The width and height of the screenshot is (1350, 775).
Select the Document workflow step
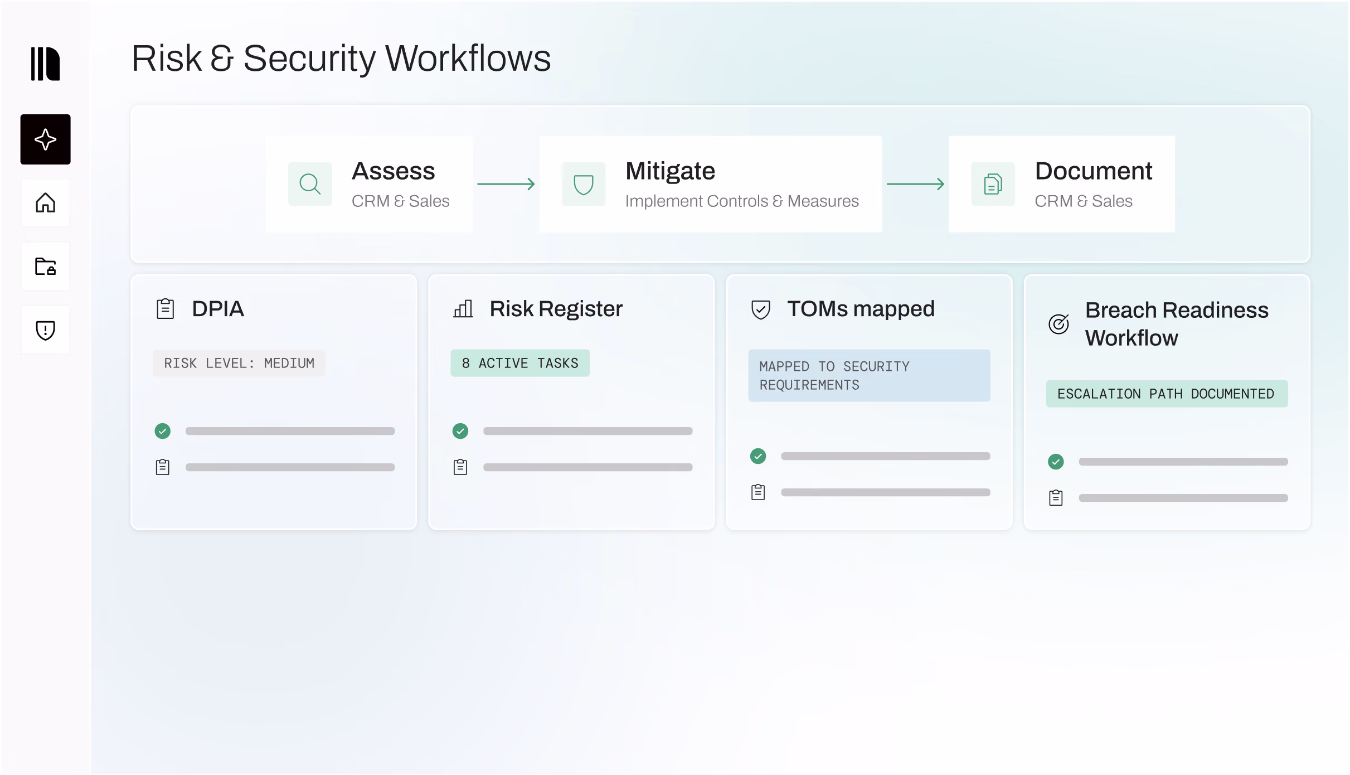tap(1062, 184)
